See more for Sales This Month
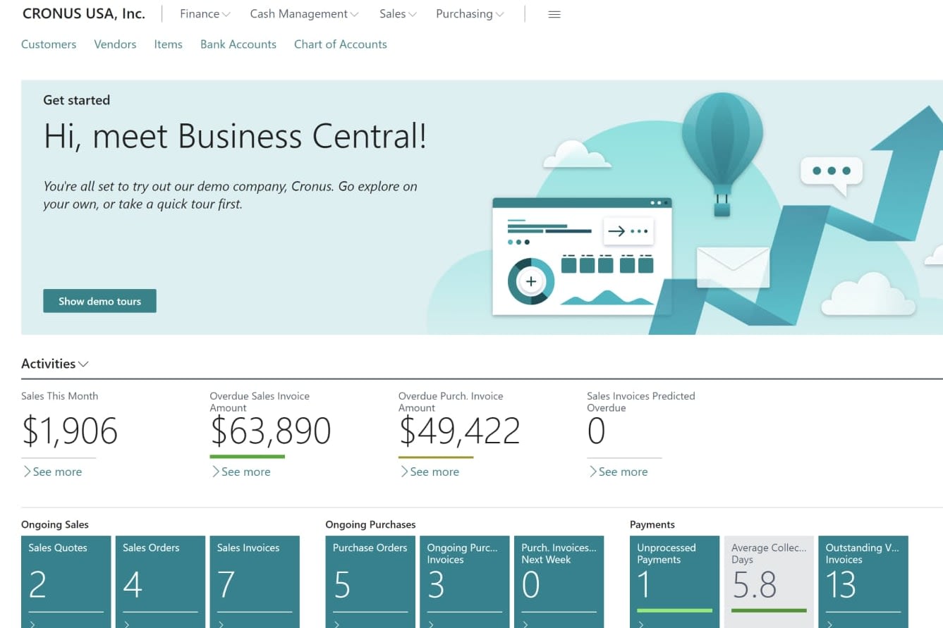The width and height of the screenshot is (943, 628). coord(52,472)
